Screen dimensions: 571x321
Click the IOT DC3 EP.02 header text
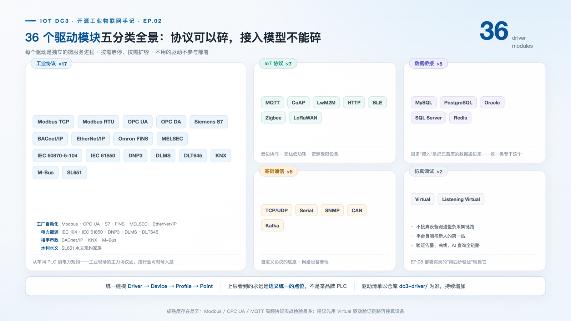coord(101,21)
